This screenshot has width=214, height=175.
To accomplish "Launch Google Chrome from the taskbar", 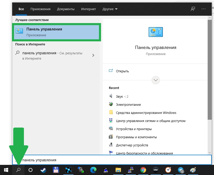I will [143, 170].
